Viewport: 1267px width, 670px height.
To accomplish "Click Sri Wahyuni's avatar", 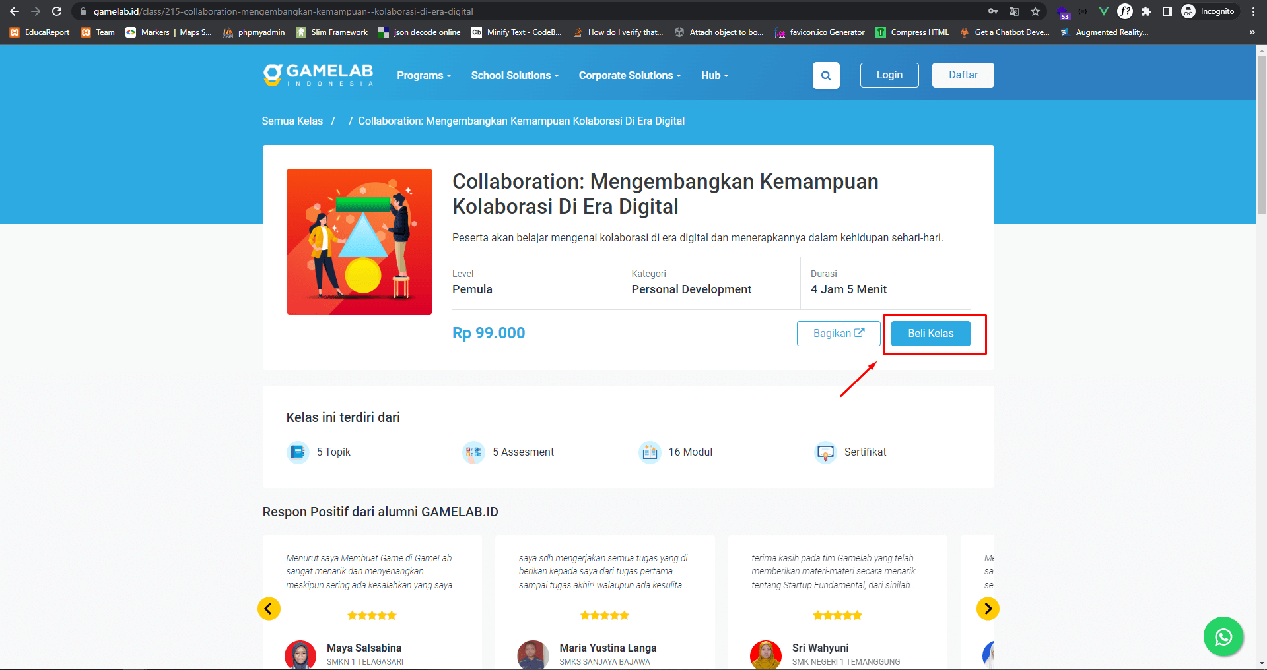I will (x=766, y=655).
